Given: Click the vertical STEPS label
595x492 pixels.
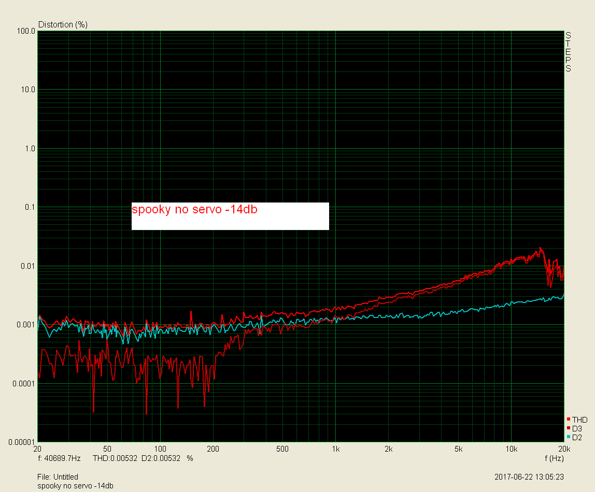Looking at the screenshot, I should [x=568, y=52].
